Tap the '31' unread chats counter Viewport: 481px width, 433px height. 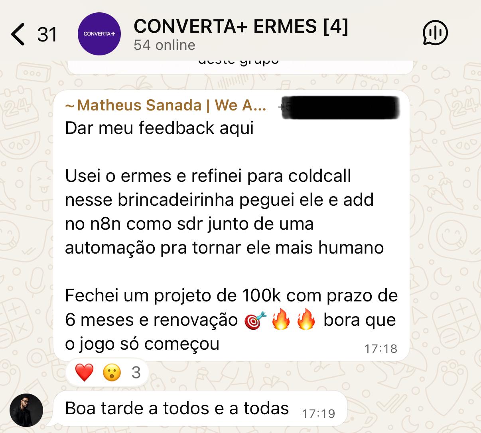(x=47, y=35)
